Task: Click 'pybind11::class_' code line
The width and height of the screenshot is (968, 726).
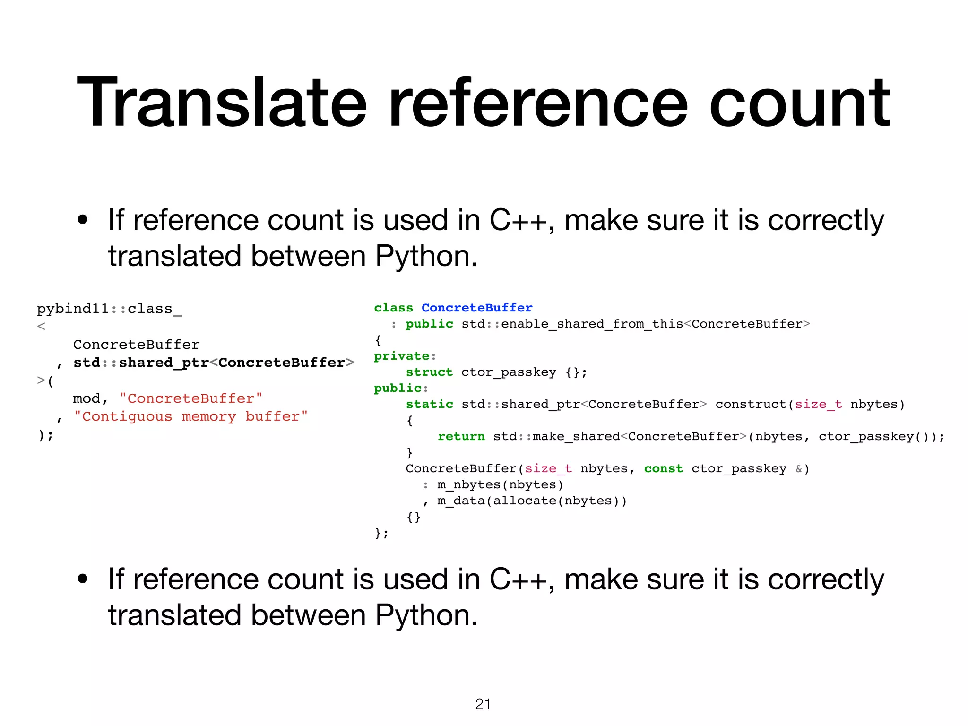Action: coord(109,309)
